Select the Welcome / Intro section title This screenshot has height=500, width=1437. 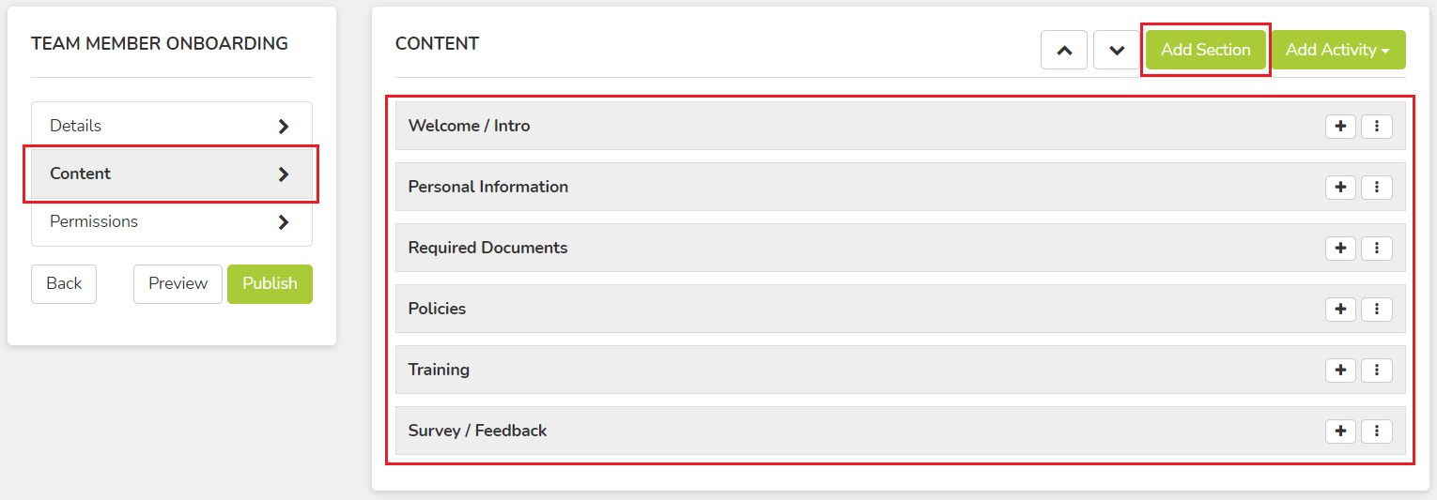(469, 126)
